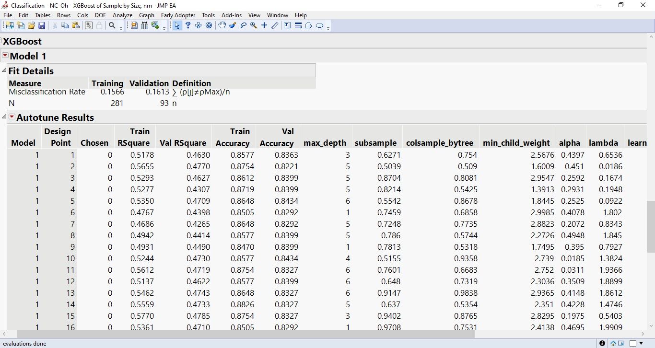655x348 pixels.
Task: Open the DOE menu
Action: (x=100, y=15)
